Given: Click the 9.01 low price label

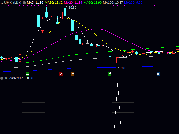Looking at the screenshot, I should (124, 68).
